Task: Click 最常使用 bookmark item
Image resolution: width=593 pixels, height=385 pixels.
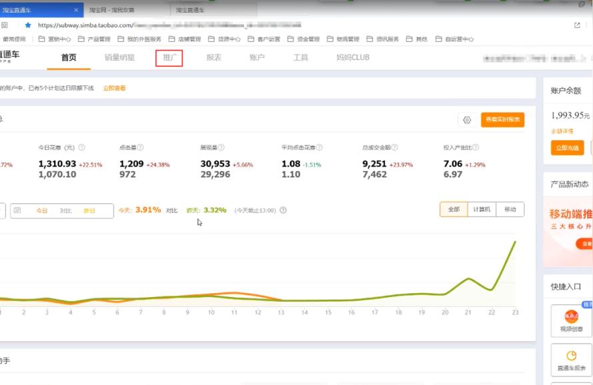Action: point(15,39)
